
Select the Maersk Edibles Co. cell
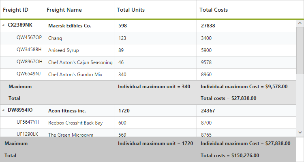pyautogui.click(x=70, y=26)
